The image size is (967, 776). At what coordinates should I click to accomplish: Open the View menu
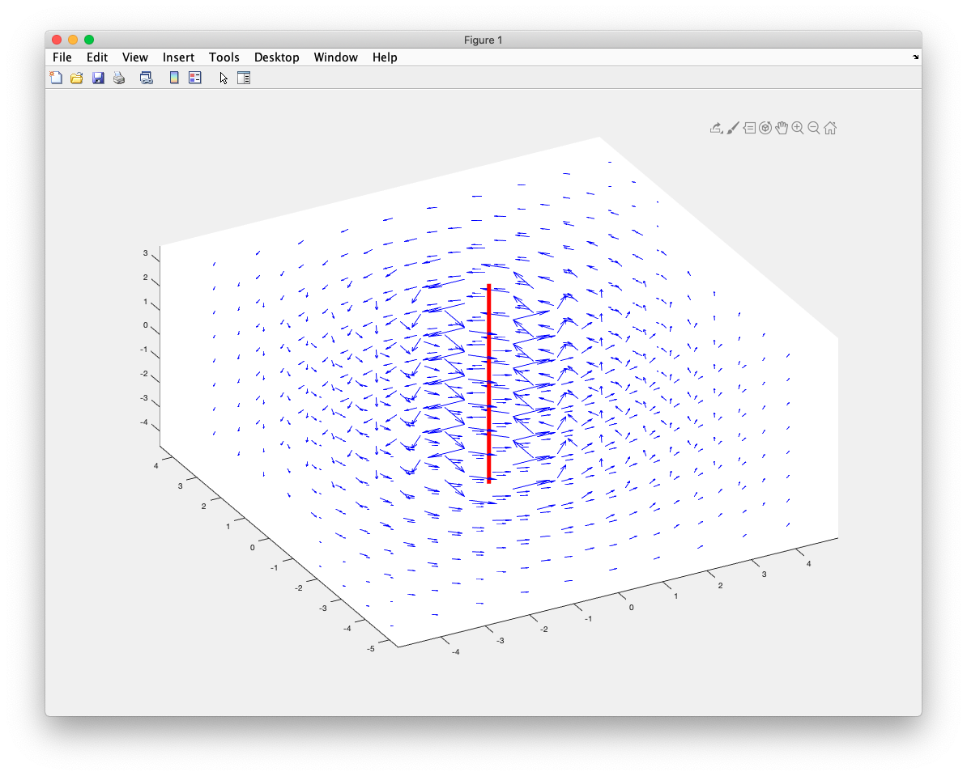pyautogui.click(x=135, y=57)
